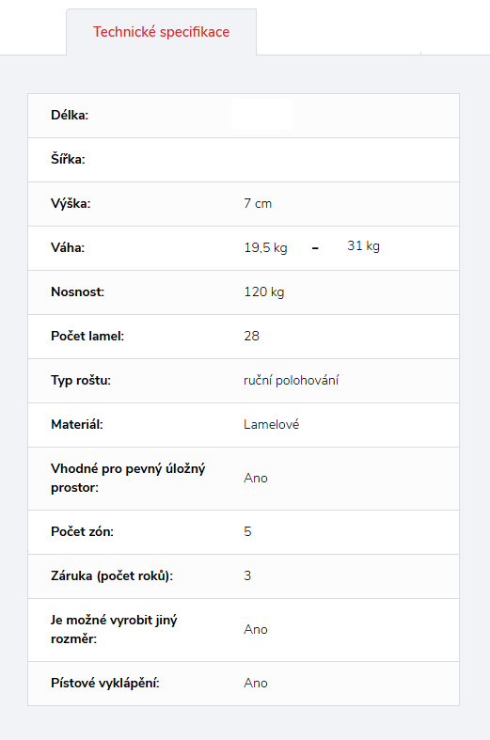The image size is (490, 740).
Task: Click the ruční polohování value
Action: [x=292, y=381]
